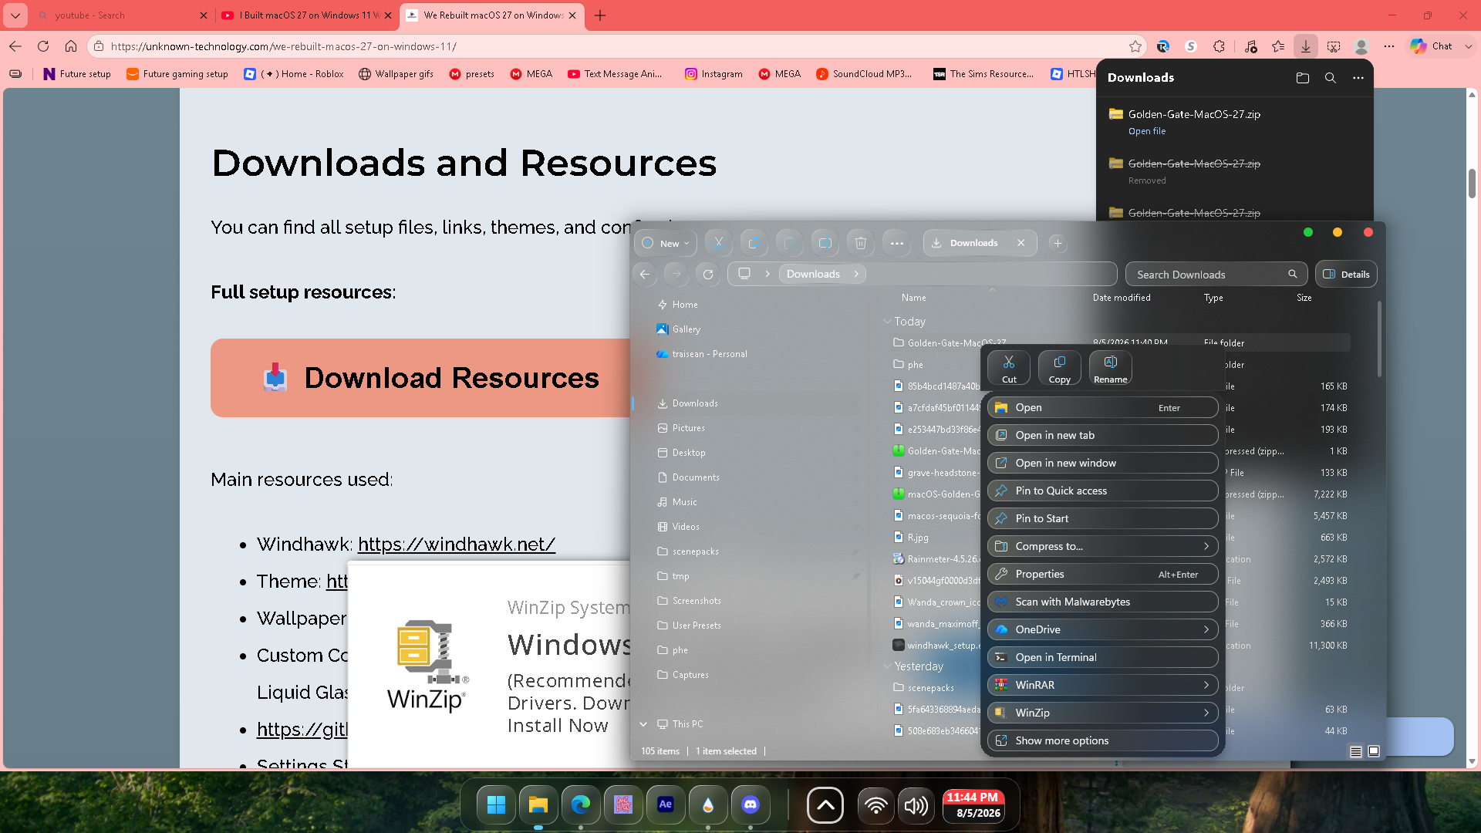This screenshot has height=833, width=1481.
Task: Collapse the This PC tree node
Action: pyautogui.click(x=643, y=724)
